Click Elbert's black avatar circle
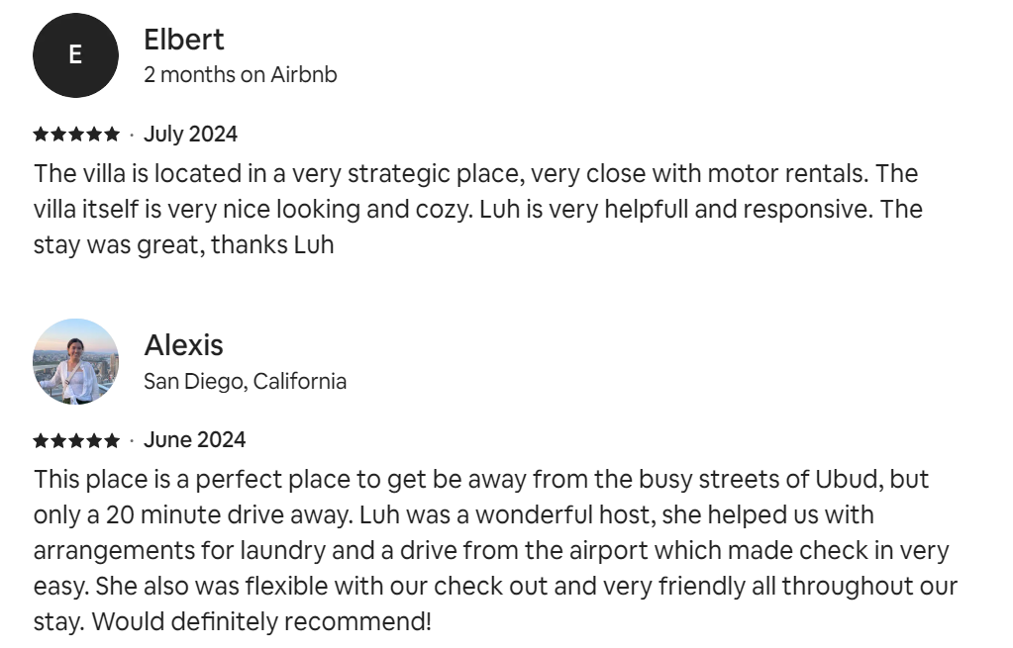This screenshot has height=648, width=1013. pyautogui.click(x=75, y=55)
